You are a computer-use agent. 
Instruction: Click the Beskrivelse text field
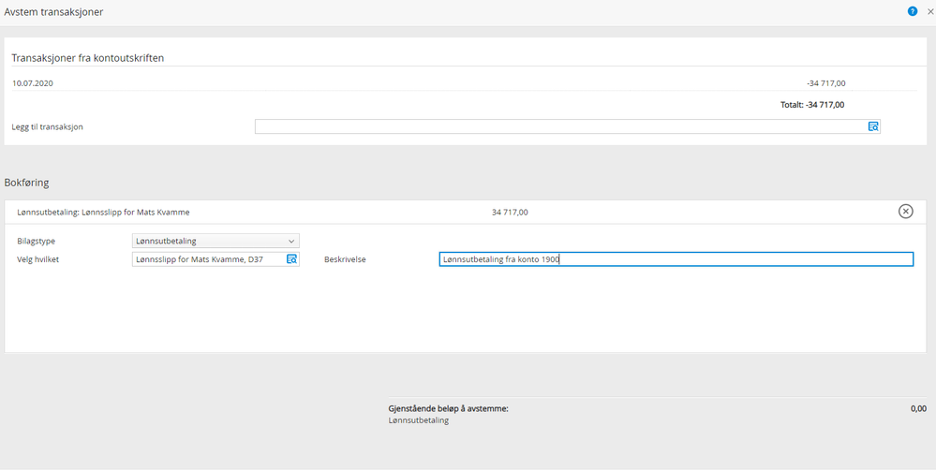pyautogui.click(x=676, y=259)
